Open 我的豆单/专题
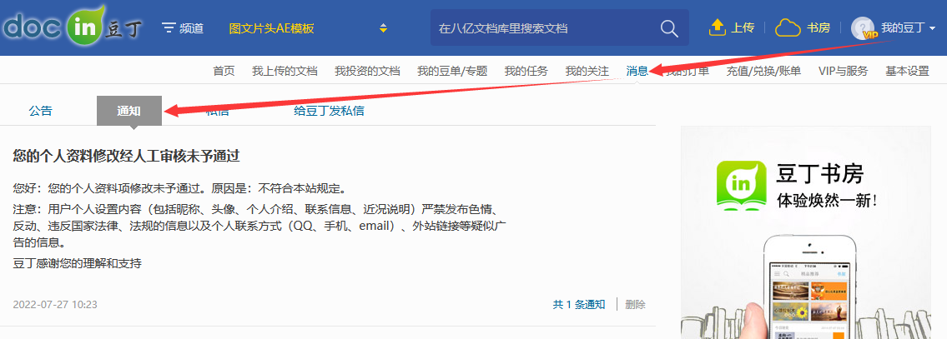 pyautogui.click(x=451, y=71)
